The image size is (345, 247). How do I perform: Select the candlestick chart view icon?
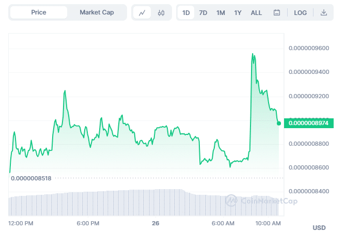click(161, 13)
